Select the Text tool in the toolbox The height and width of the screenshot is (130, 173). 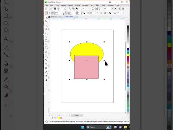tap(46, 52)
